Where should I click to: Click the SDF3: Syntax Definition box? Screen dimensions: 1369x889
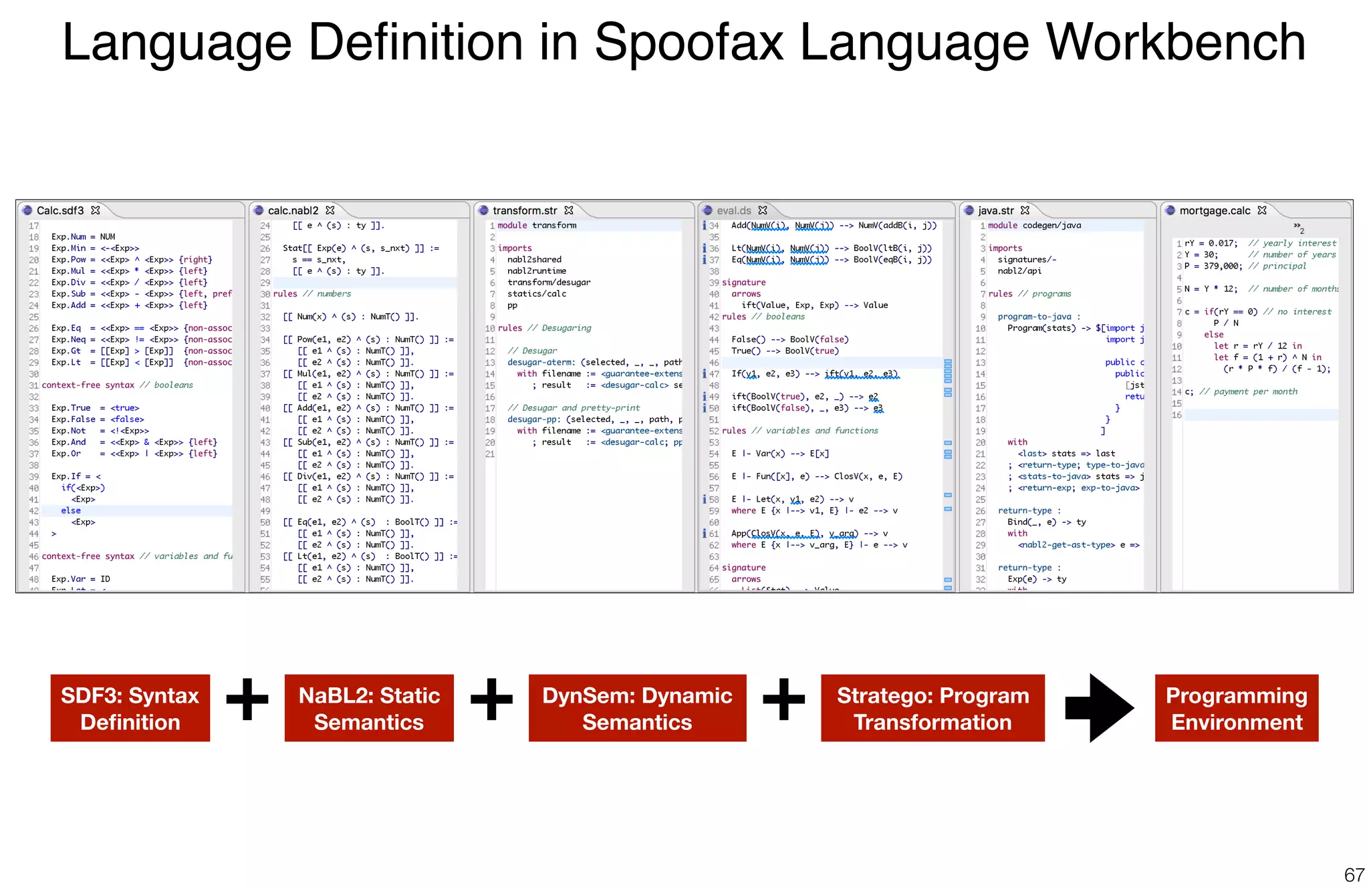[x=130, y=708]
